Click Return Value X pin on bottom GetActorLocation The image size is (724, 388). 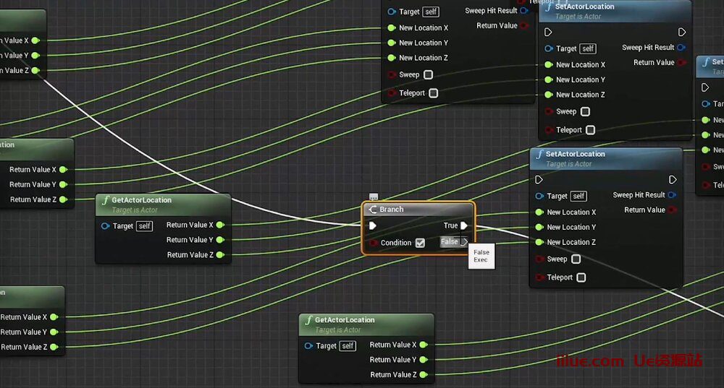[x=424, y=345]
